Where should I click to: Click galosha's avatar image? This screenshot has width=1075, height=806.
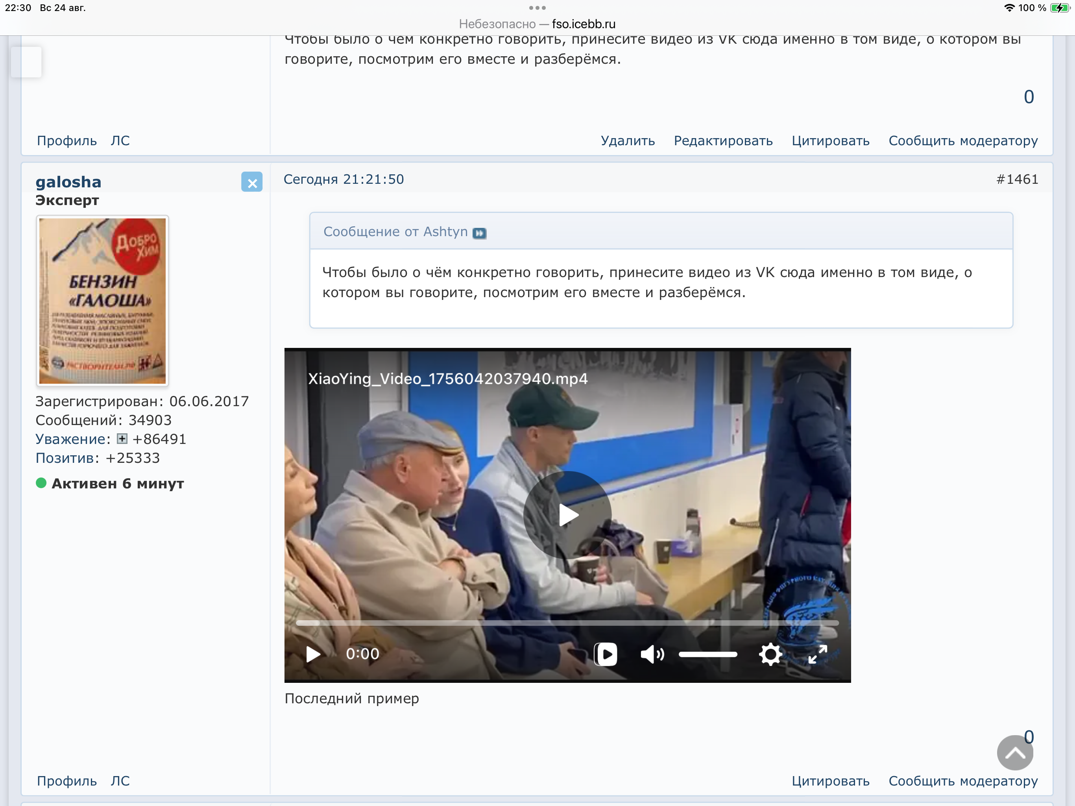[103, 301]
